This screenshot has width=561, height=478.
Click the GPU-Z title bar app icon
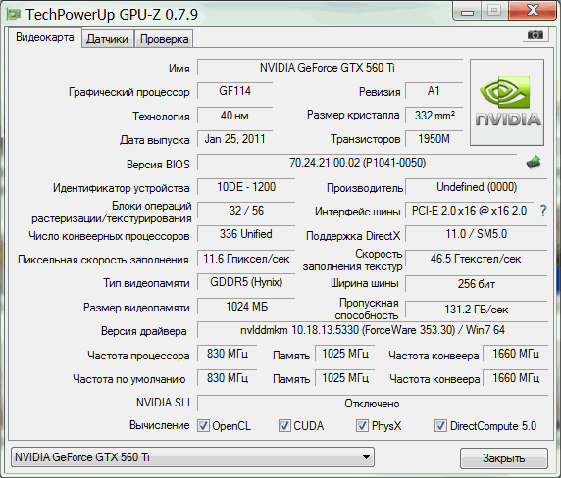(14, 15)
